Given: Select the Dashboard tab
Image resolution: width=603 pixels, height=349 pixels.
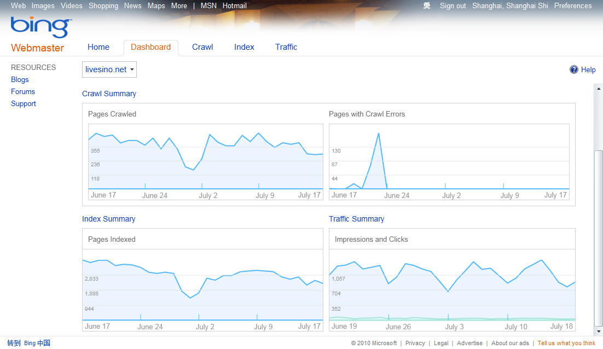Looking at the screenshot, I should tap(151, 47).
